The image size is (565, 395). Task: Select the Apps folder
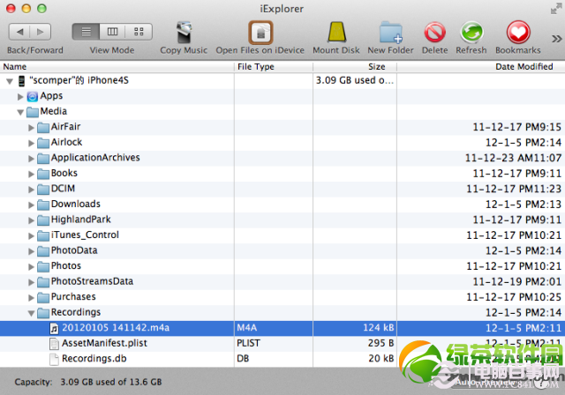click(51, 96)
